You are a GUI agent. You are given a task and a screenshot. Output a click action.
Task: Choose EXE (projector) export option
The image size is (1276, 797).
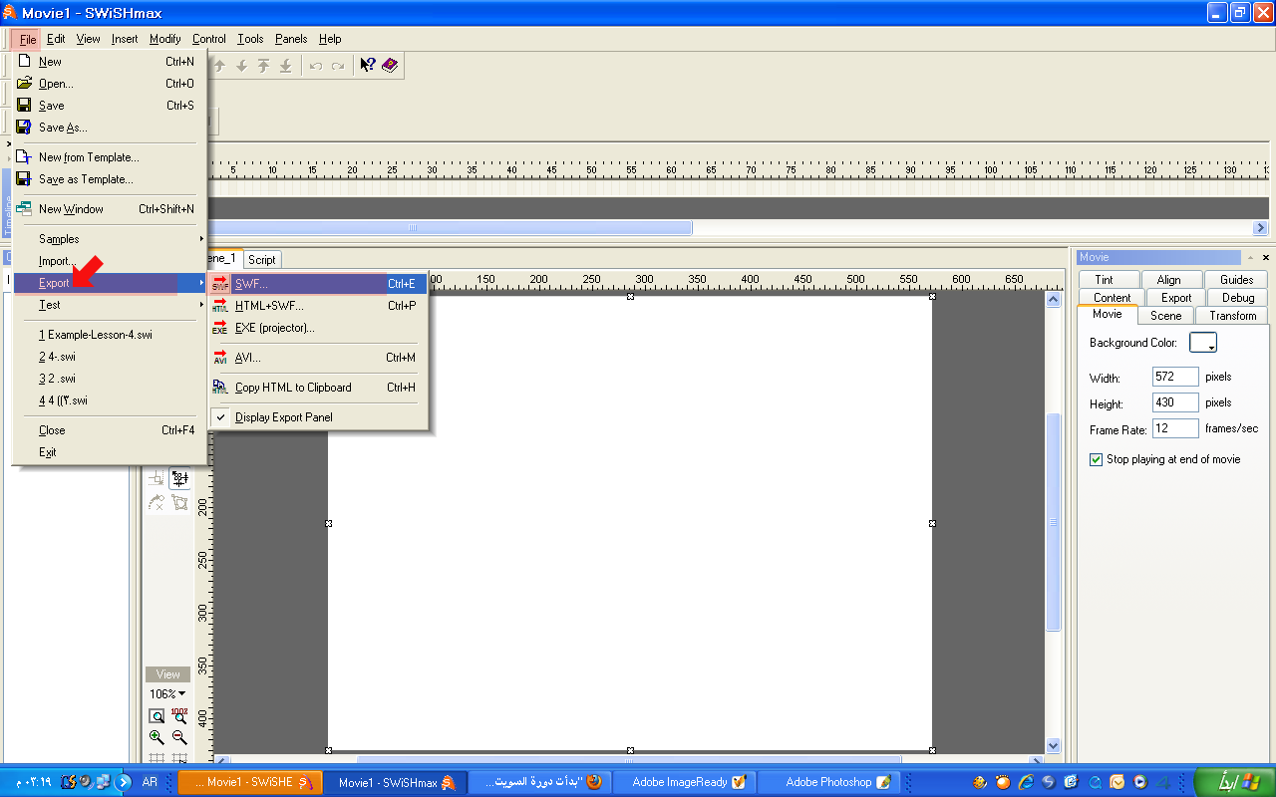click(274, 328)
